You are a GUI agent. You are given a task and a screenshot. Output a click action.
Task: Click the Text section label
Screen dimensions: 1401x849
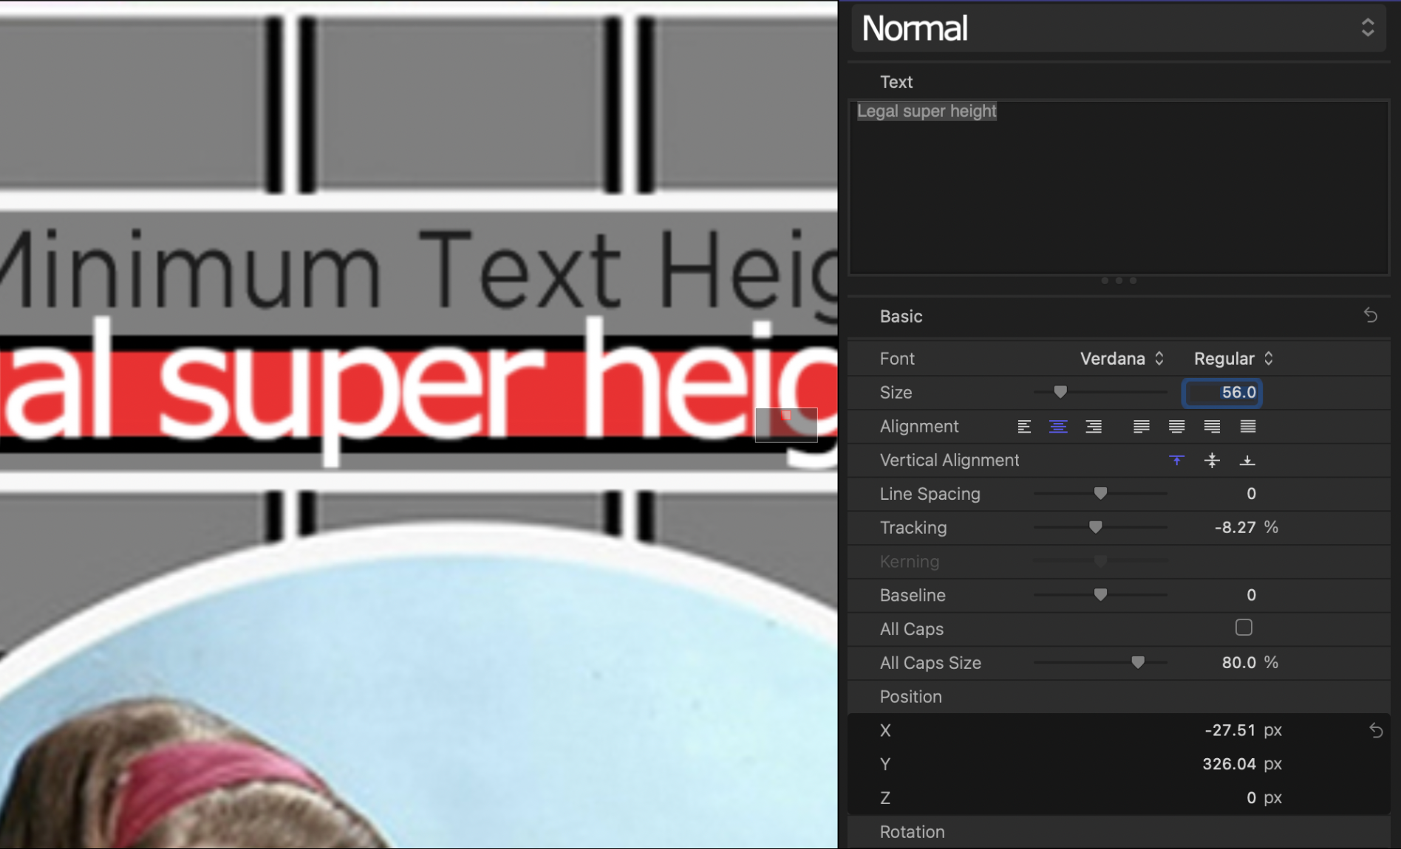click(896, 82)
